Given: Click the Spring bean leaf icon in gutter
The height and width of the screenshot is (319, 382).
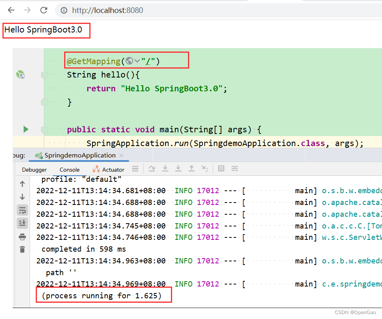Looking at the screenshot, I should [20, 74].
